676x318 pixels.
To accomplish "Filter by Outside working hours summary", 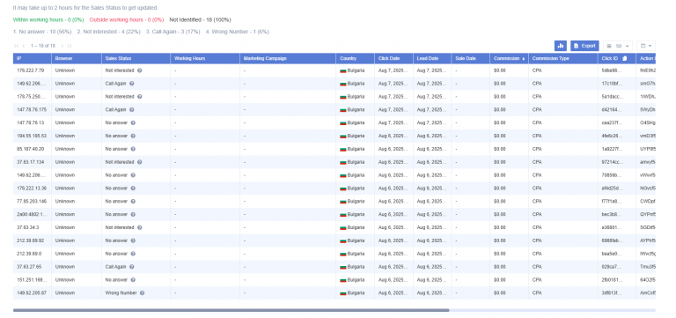I will [127, 20].
